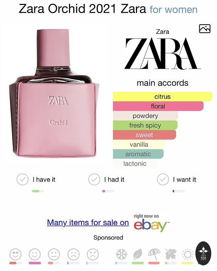Choose the daytime sun icon
217x271 pixels.
point(188,254)
